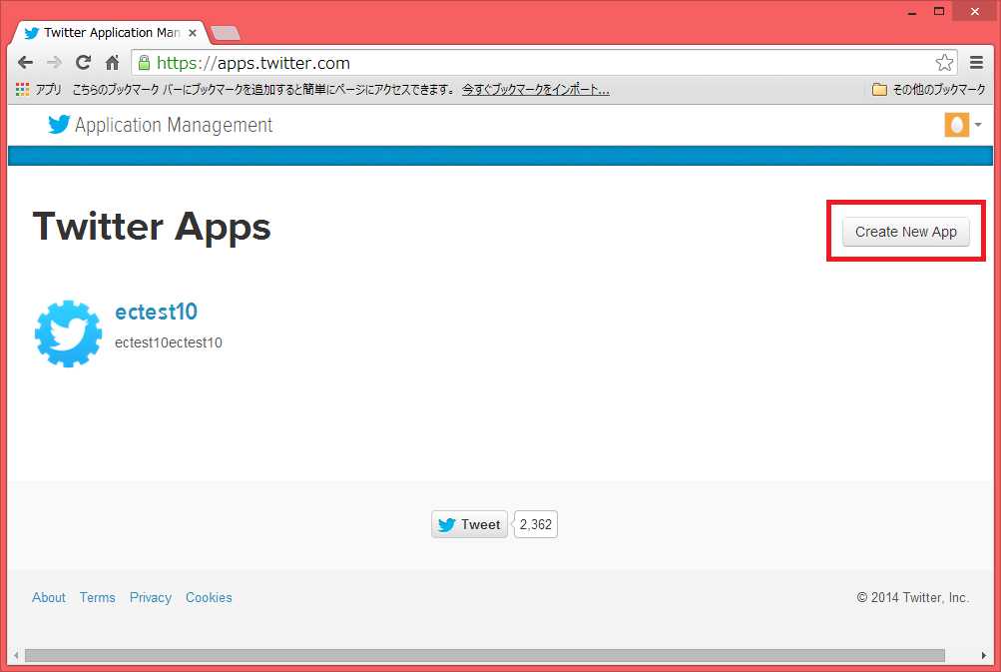The height and width of the screenshot is (672, 1001).
Task: Minimize the browser window
Action: coord(912,12)
